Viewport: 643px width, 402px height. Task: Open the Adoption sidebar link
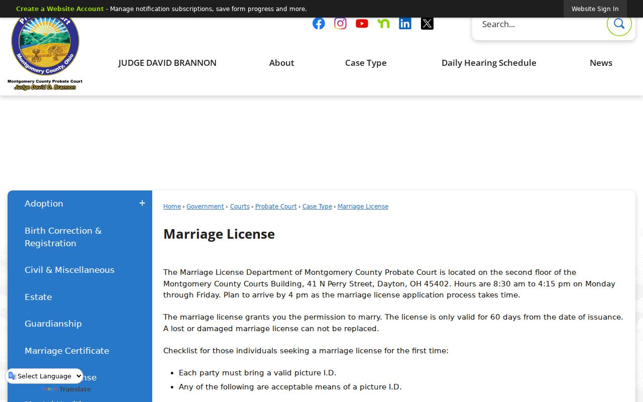pyautogui.click(x=44, y=204)
